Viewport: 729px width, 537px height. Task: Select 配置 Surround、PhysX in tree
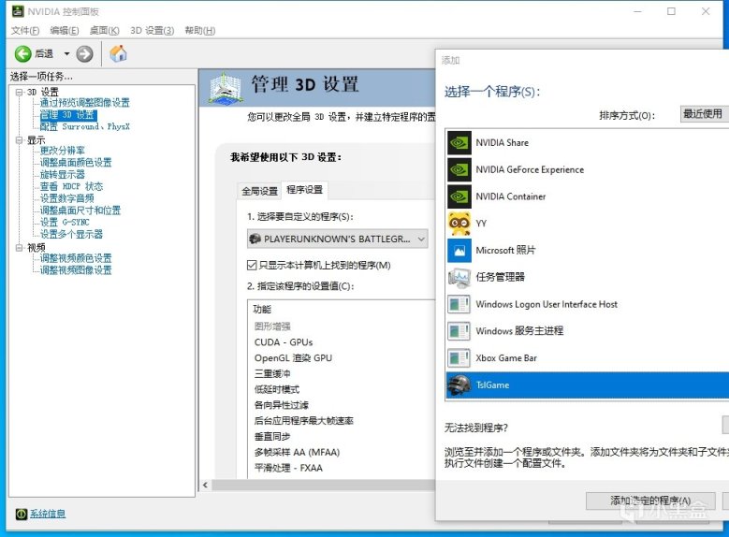click(85, 126)
